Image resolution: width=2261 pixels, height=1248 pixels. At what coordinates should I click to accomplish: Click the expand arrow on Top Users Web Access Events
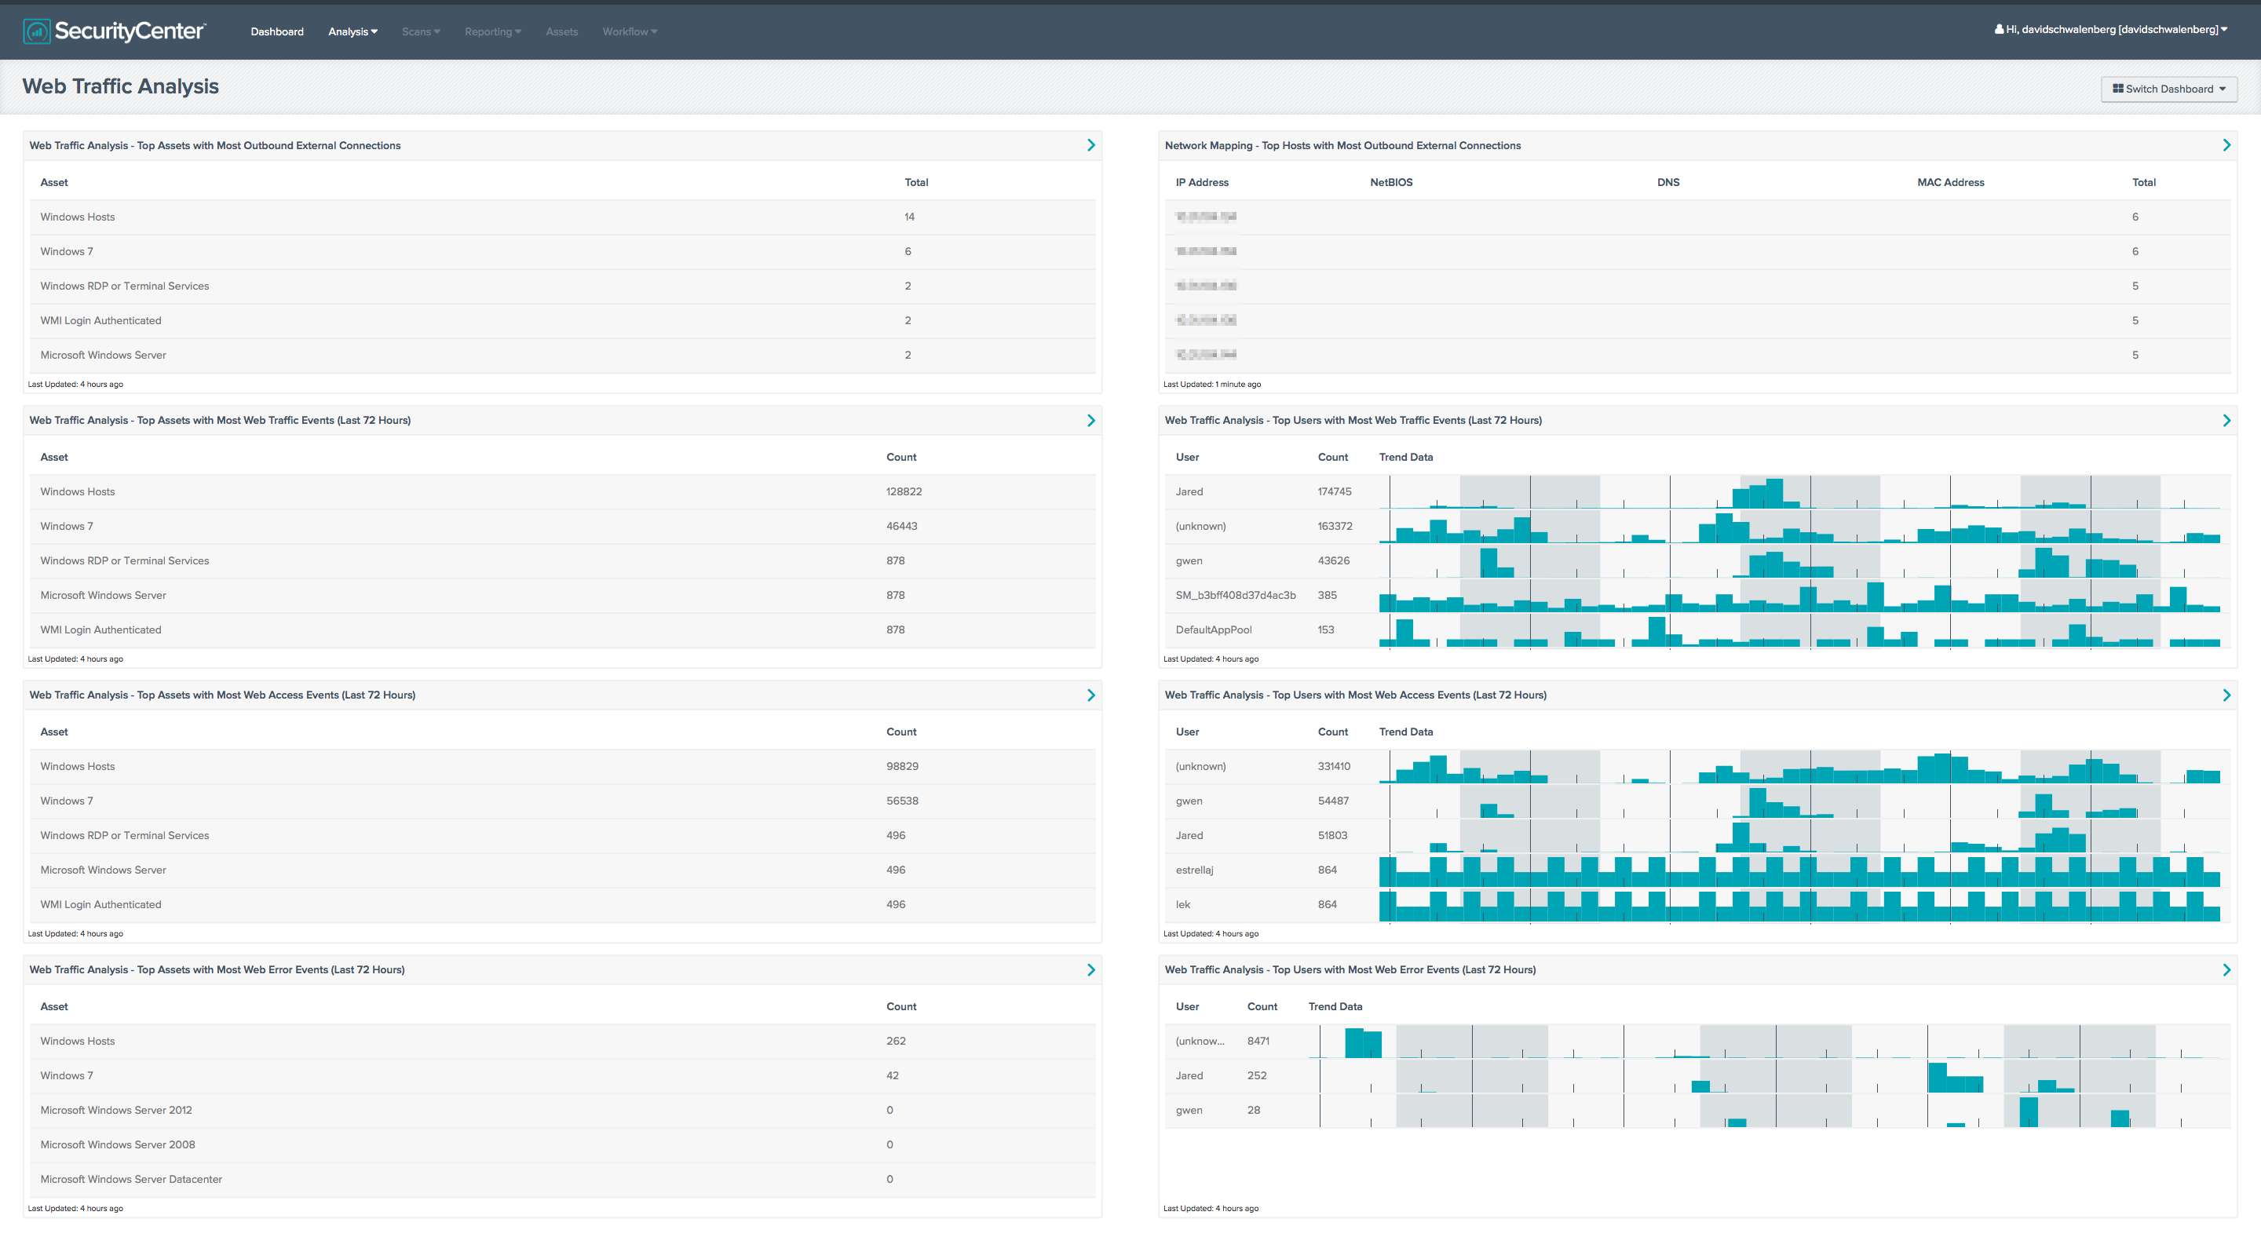2226,693
